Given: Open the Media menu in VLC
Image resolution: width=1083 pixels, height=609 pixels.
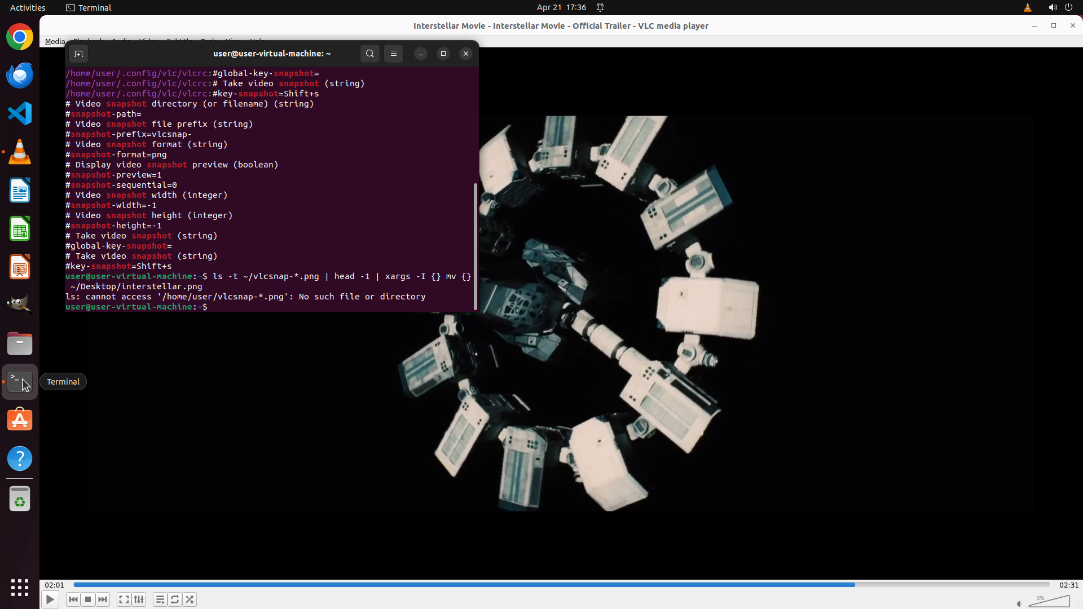Looking at the screenshot, I should click(55, 41).
